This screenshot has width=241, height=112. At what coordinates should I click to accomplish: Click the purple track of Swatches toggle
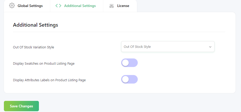133,63
